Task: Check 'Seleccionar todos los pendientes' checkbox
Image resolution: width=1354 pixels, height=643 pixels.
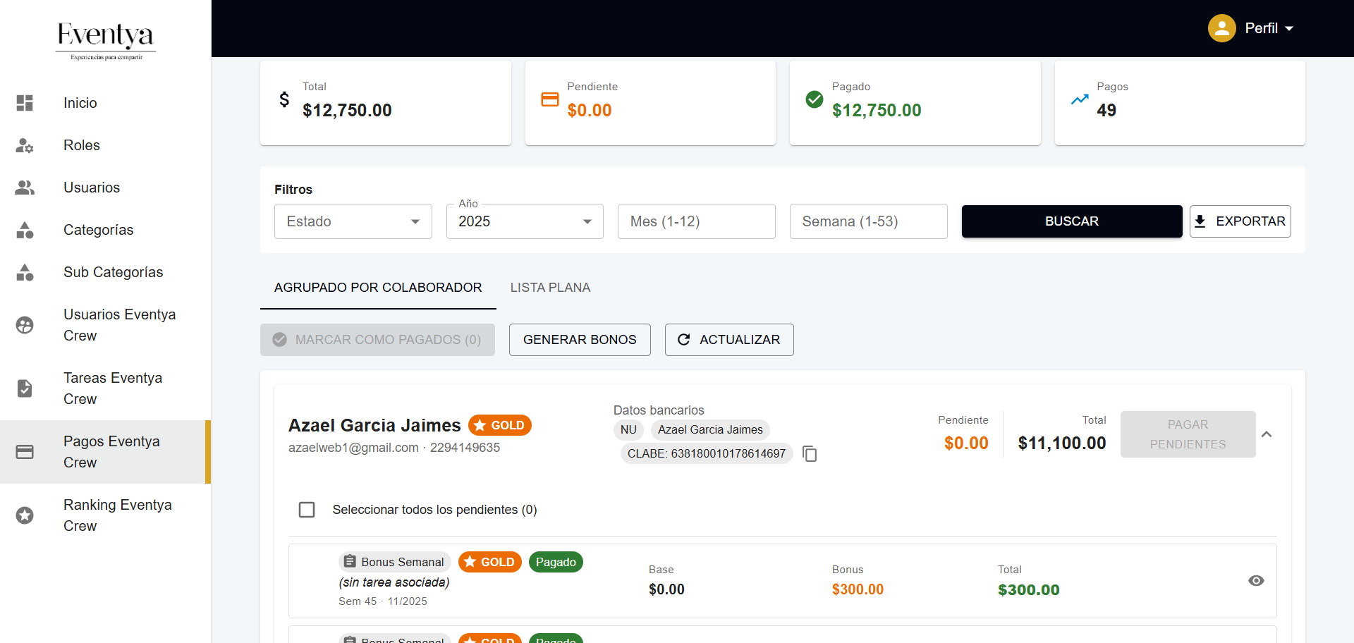Action: click(307, 510)
